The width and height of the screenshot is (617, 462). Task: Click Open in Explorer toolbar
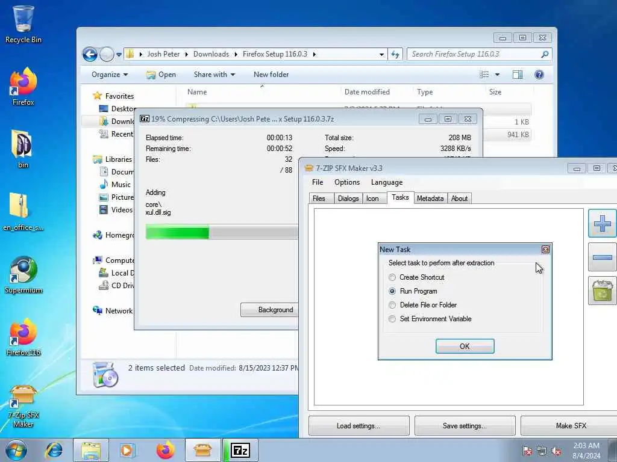pos(161,75)
